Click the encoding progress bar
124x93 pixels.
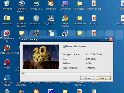click(67, 73)
